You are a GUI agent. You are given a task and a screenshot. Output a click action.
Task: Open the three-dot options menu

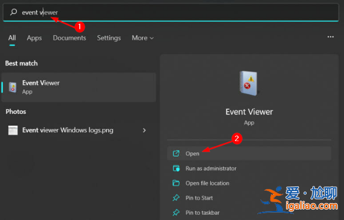pyautogui.click(x=330, y=37)
